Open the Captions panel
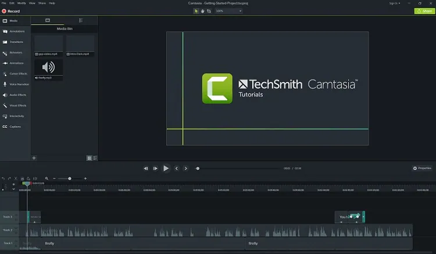The image size is (436, 254). (x=15, y=127)
